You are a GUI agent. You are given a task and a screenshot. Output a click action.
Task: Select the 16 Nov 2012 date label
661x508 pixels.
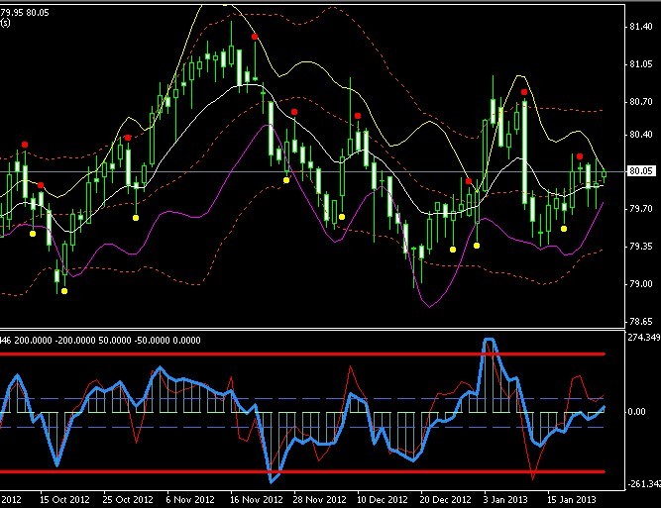point(257,500)
